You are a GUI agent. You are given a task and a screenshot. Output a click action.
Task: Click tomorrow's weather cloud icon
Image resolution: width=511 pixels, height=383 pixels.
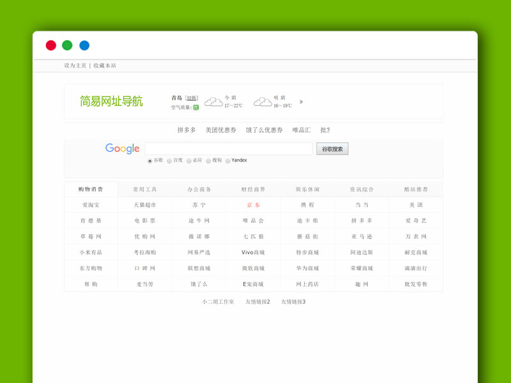pyautogui.click(x=262, y=101)
